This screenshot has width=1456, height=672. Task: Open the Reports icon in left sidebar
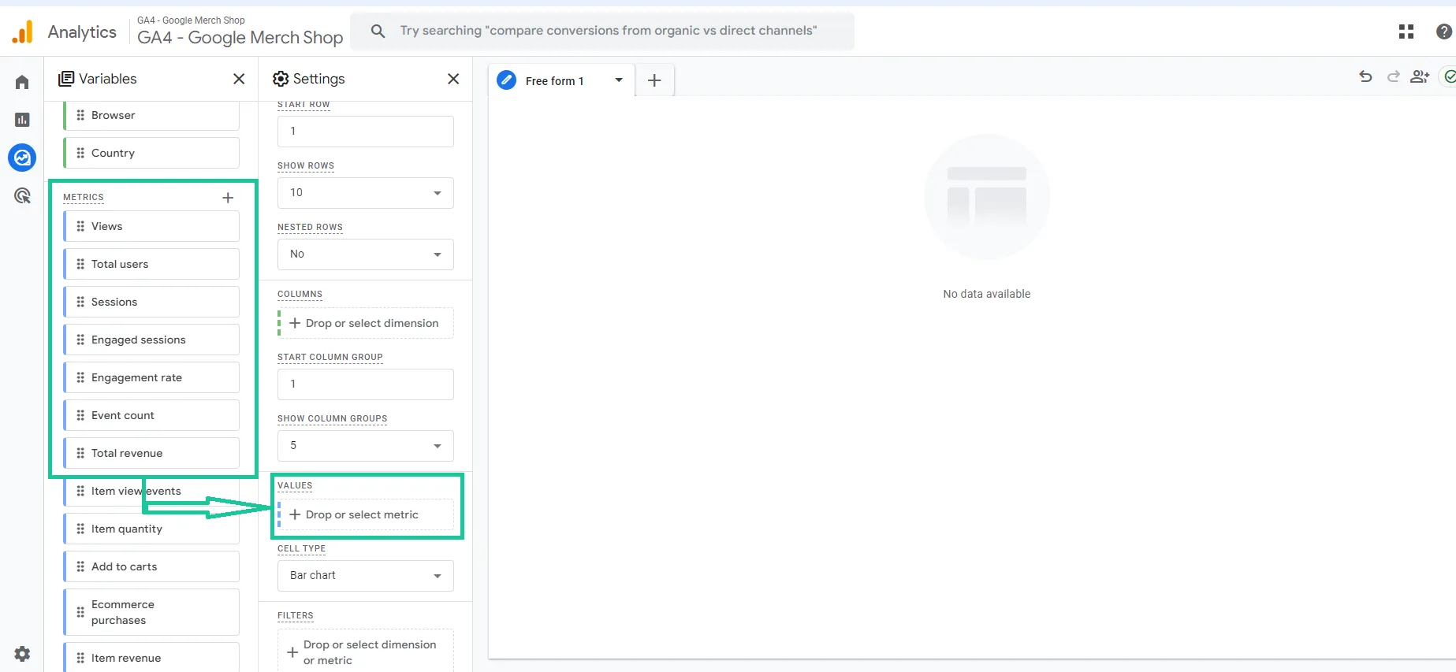point(22,120)
